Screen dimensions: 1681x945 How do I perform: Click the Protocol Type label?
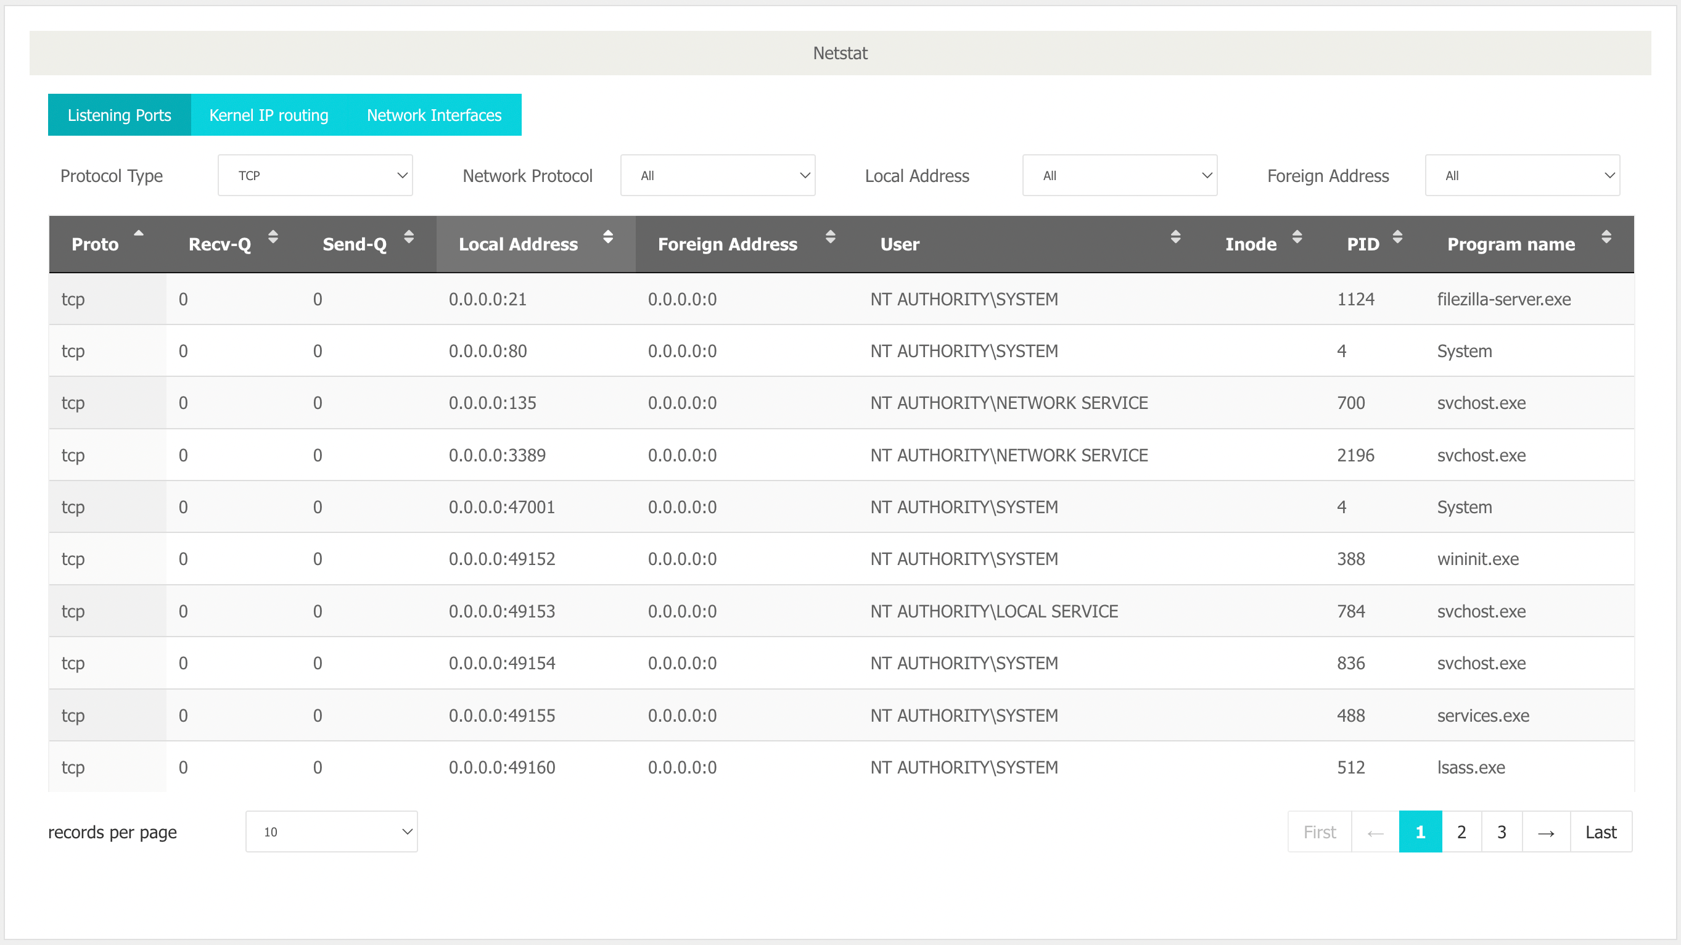(112, 176)
